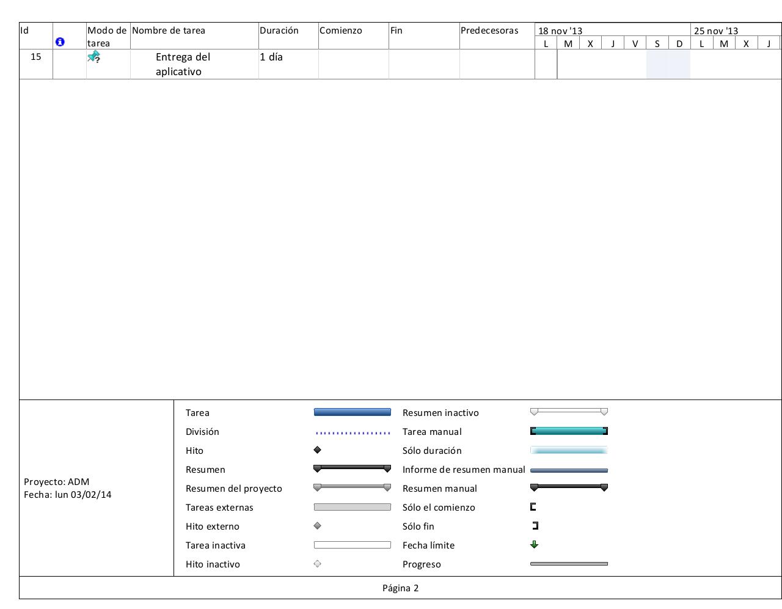
Task: Click the white Hito inactivo diamond
Action: 317,564
